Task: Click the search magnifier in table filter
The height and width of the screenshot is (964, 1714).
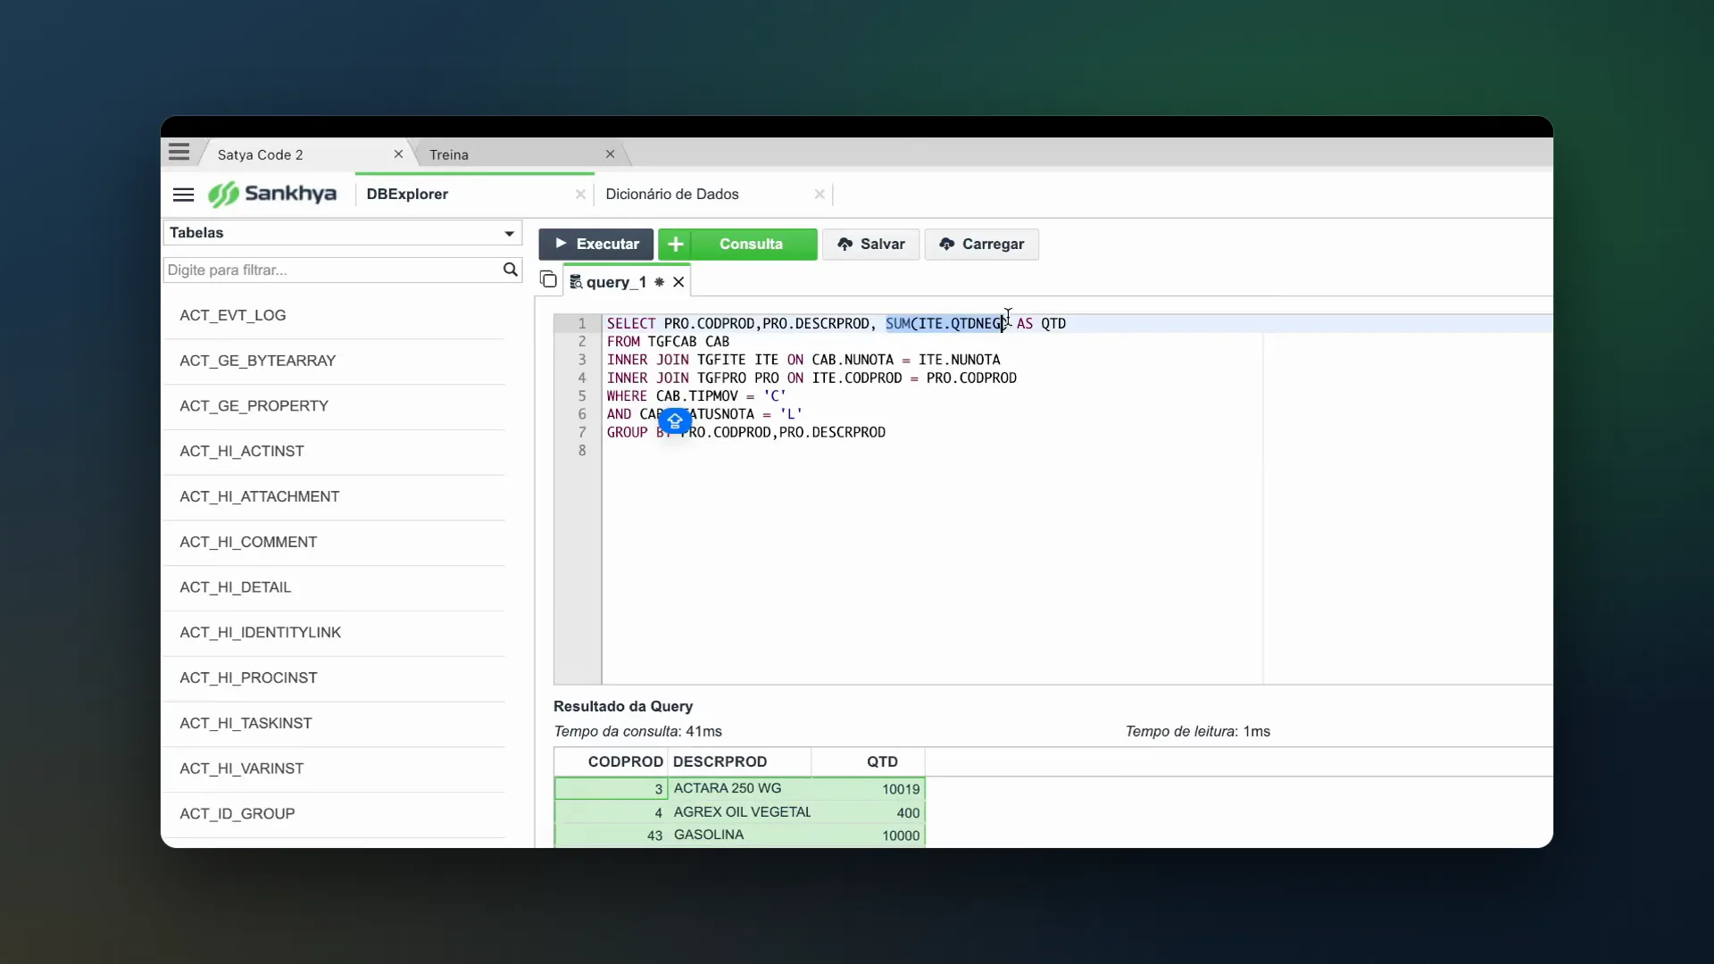Action: click(511, 270)
